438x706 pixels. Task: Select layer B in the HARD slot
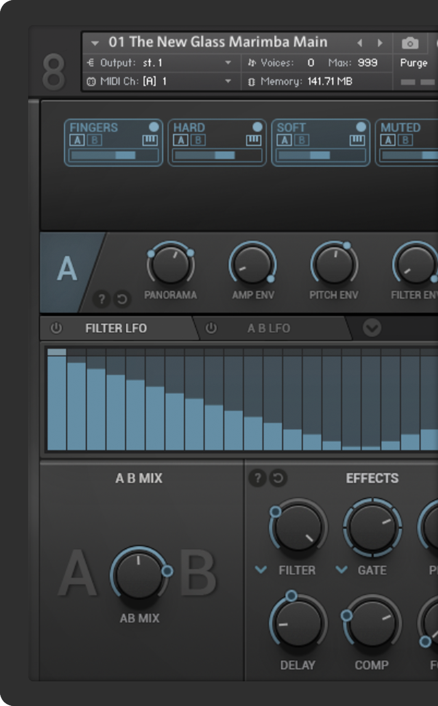pos(198,140)
